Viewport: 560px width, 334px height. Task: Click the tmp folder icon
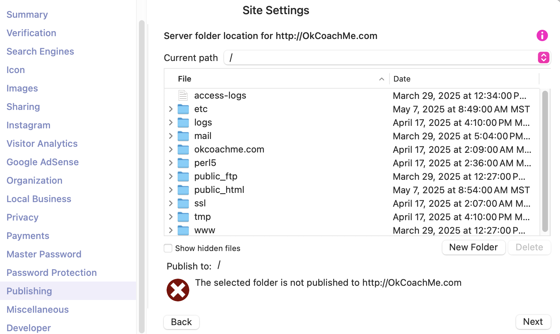[183, 217]
